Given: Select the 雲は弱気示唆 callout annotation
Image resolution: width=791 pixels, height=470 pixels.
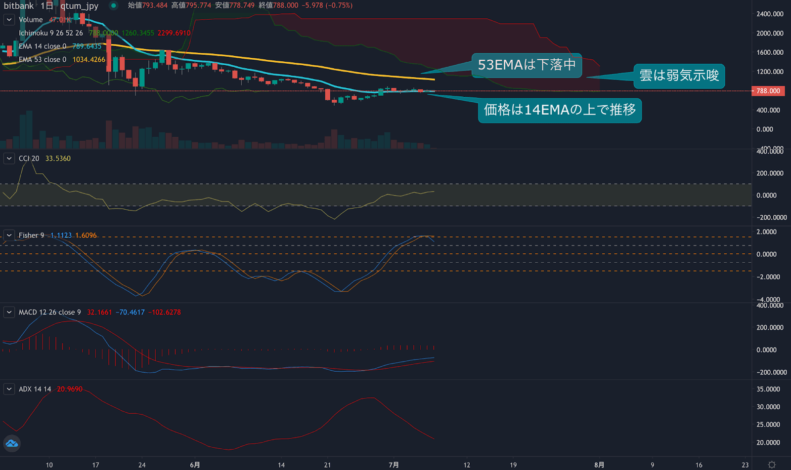Looking at the screenshot, I should tap(679, 76).
